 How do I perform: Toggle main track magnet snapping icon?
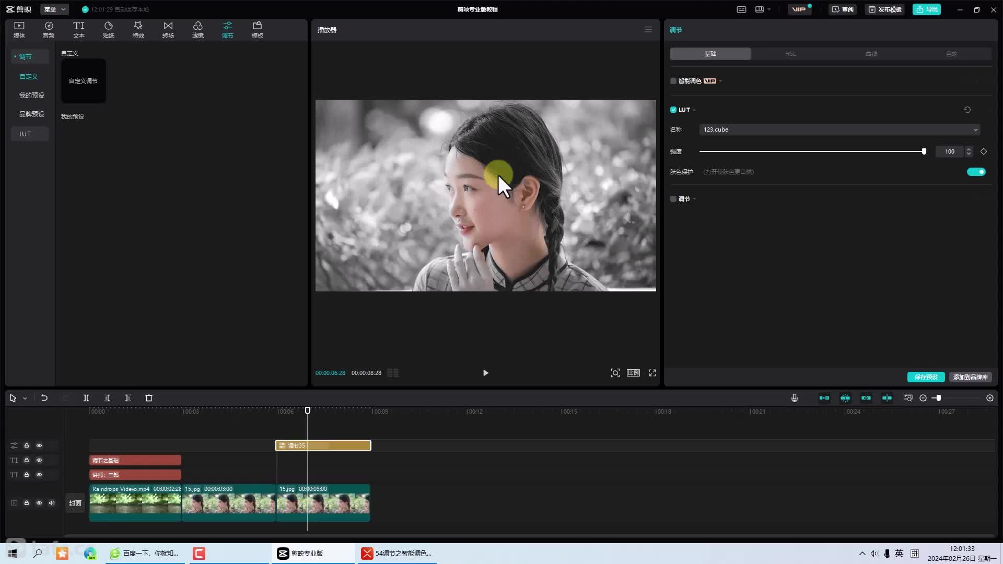click(x=824, y=398)
